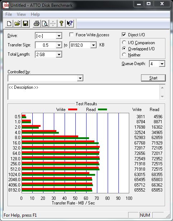Click the red Write legend swatch
The width and height of the screenshot is (173, 221).
click(x=73, y=110)
